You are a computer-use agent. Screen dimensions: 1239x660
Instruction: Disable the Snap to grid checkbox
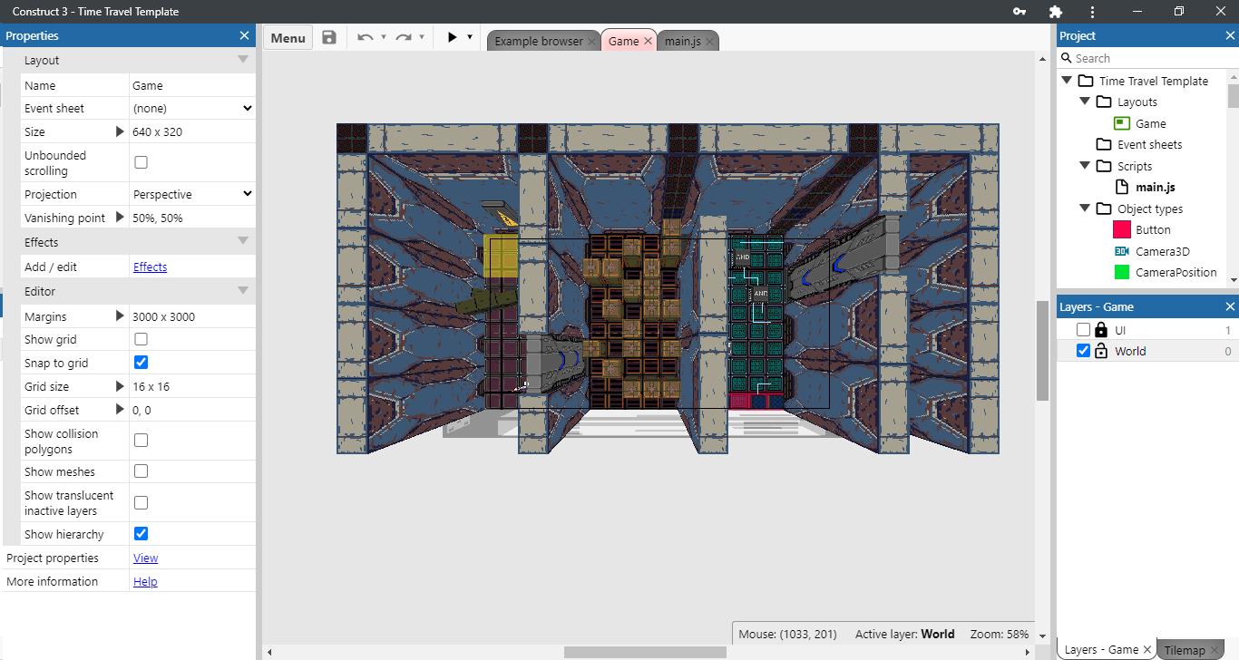click(141, 363)
